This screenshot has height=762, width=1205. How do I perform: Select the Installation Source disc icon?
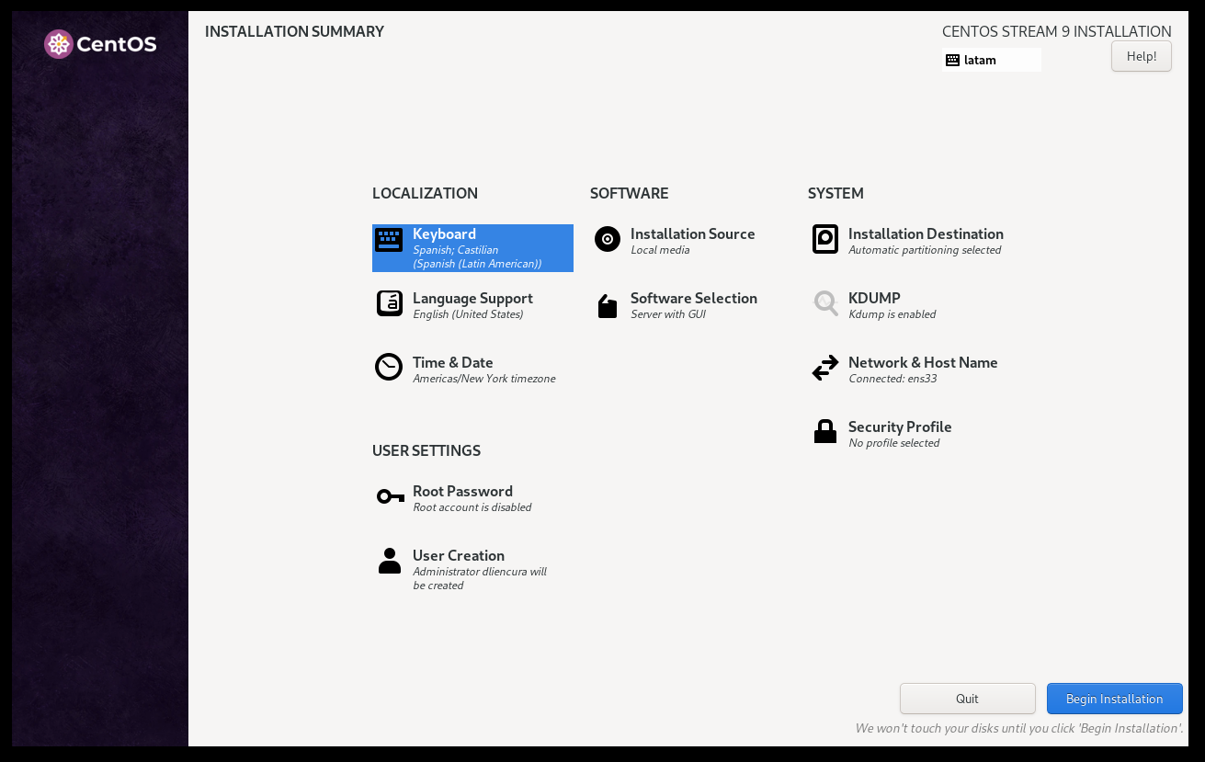click(608, 239)
